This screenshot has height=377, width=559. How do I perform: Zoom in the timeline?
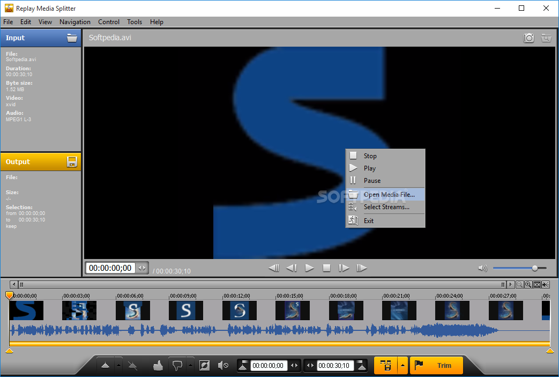[x=528, y=285]
